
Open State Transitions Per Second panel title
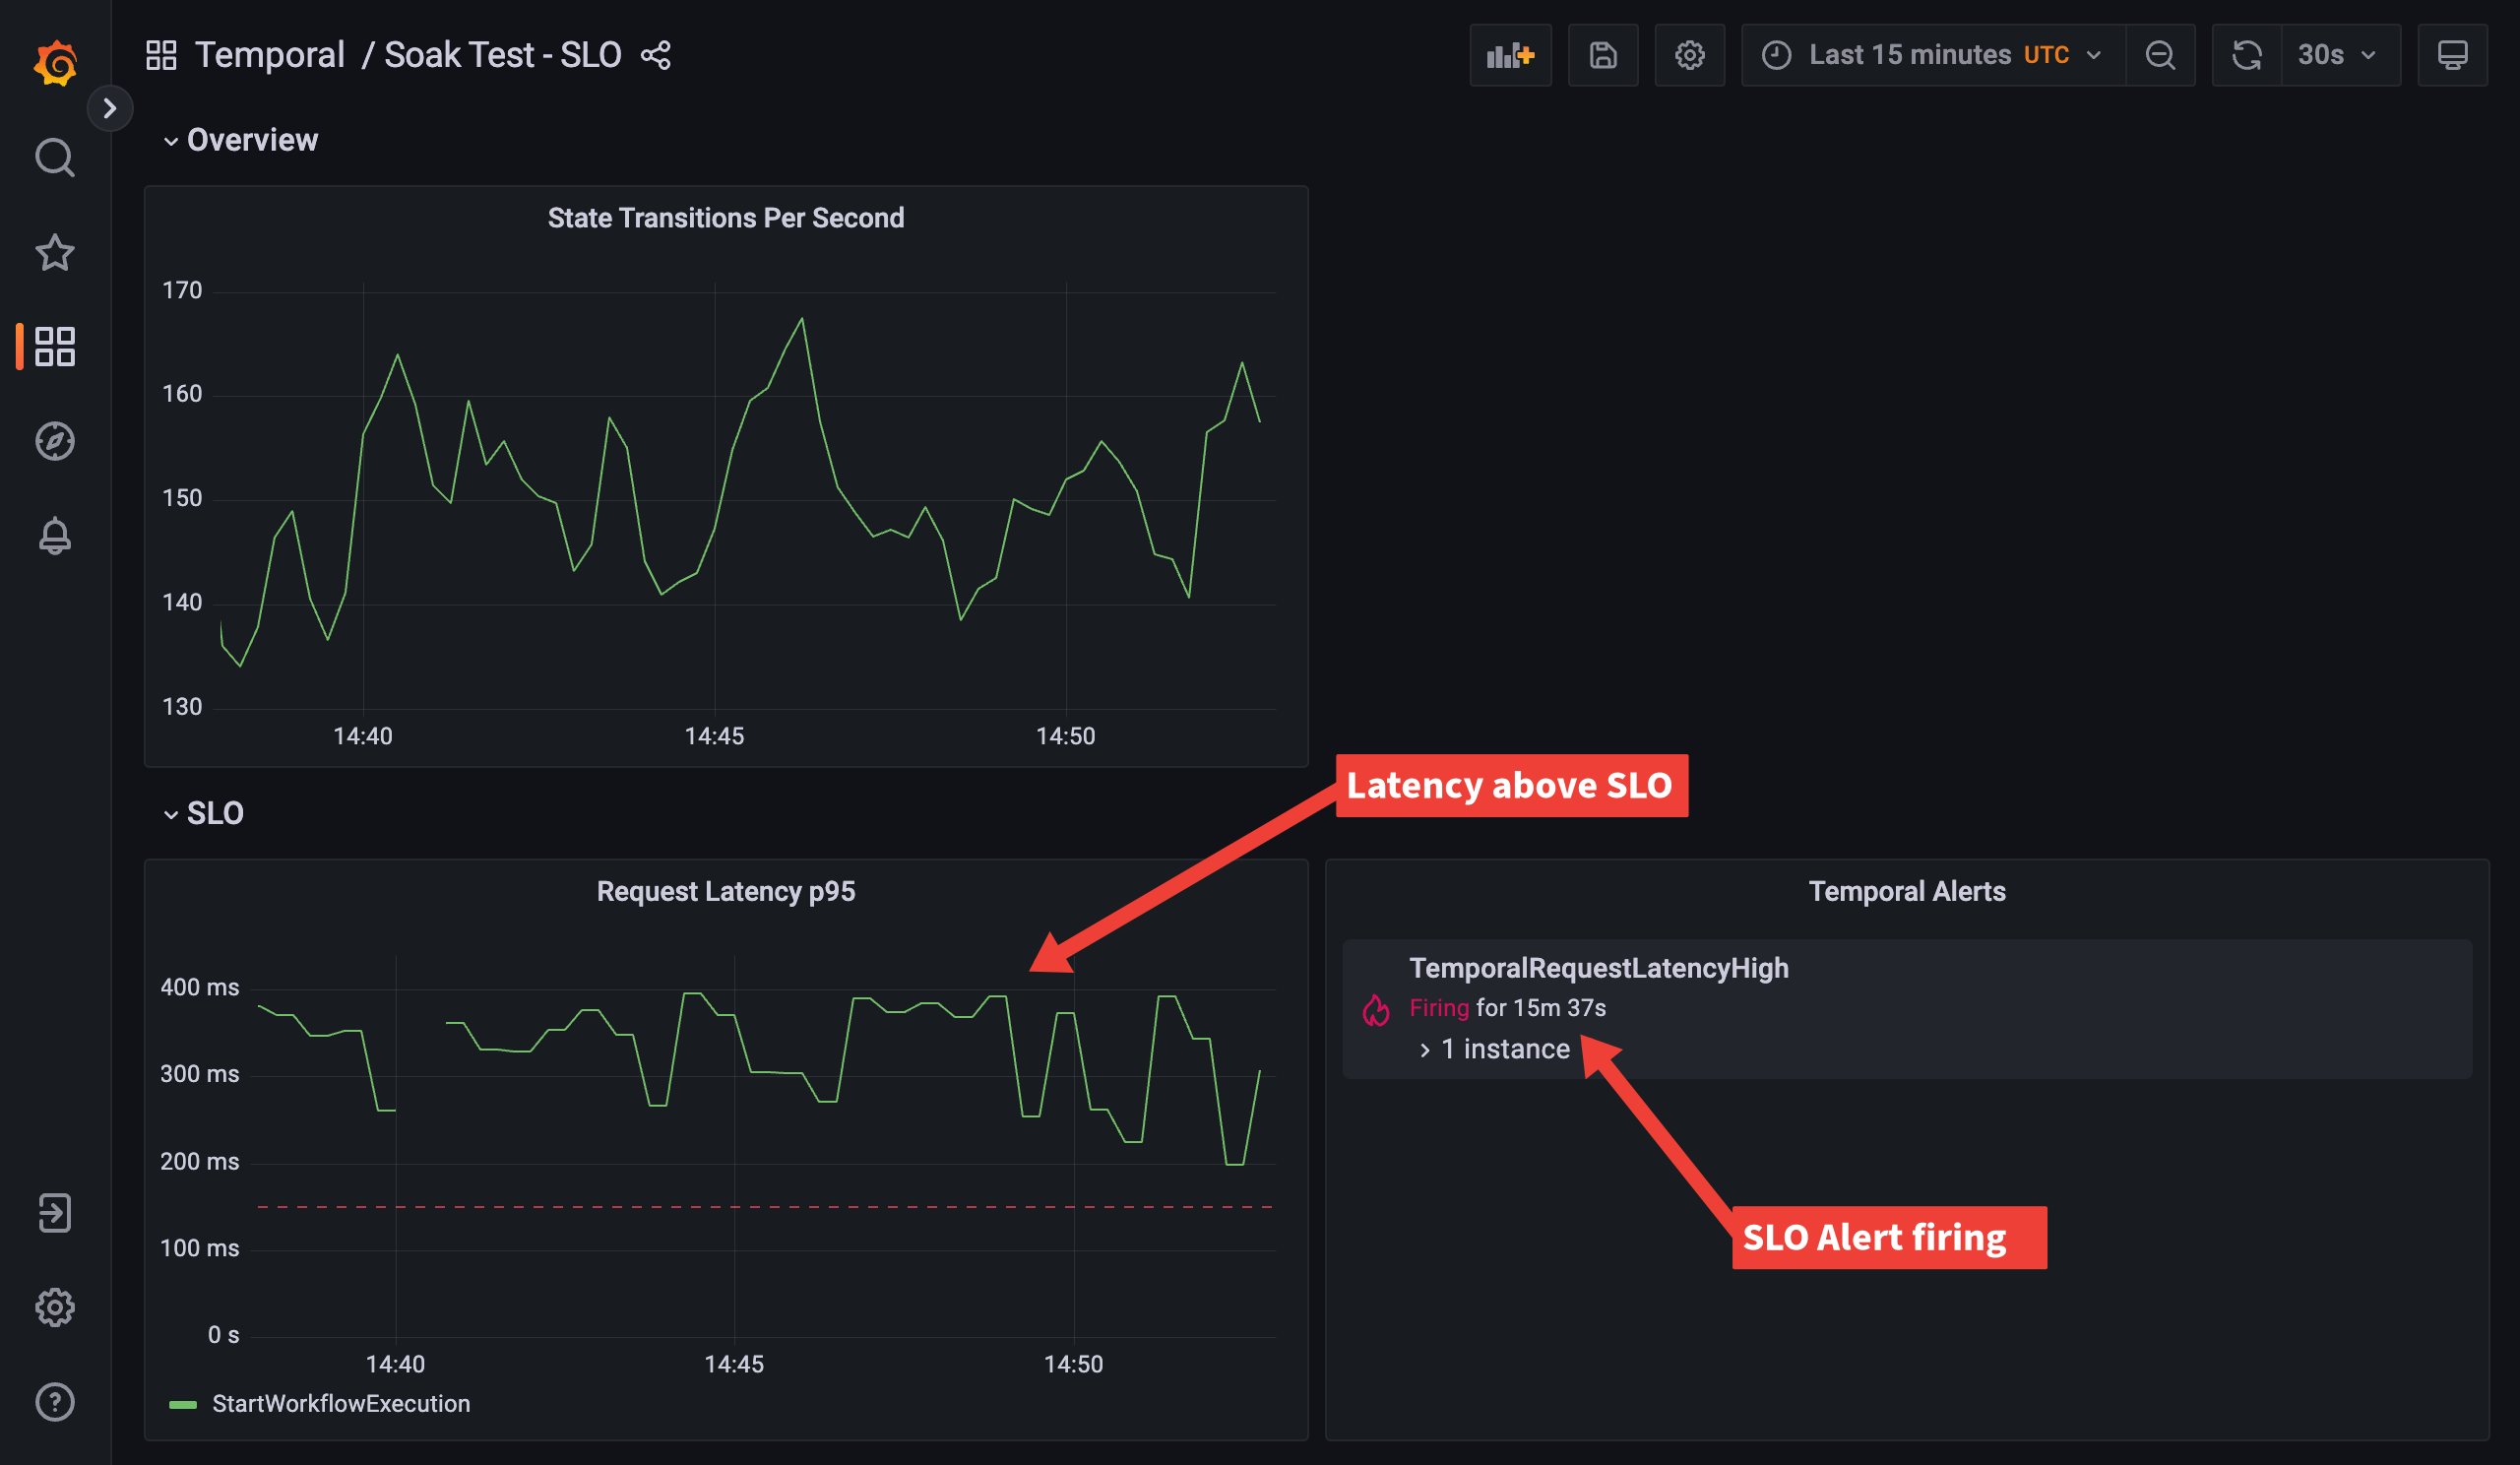pos(726,218)
